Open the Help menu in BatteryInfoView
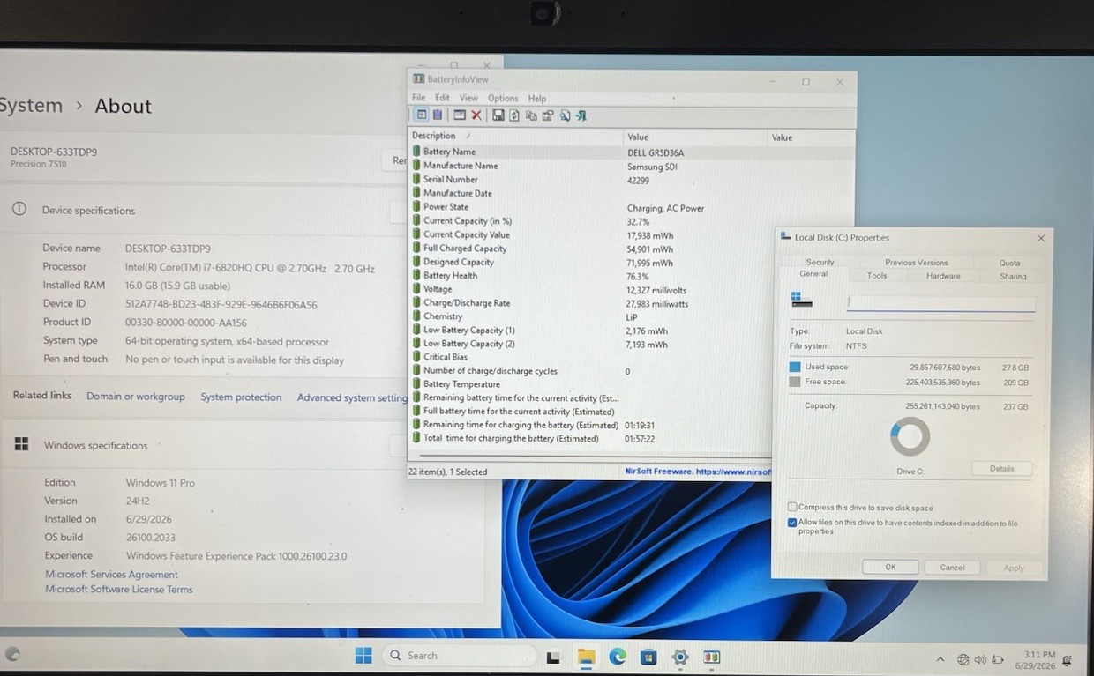 pyautogui.click(x=537, y=98)
